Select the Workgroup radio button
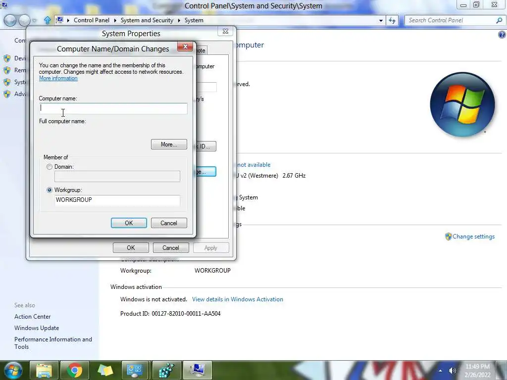This screenshot has height=380, width=507. click(x=50, y=190)
